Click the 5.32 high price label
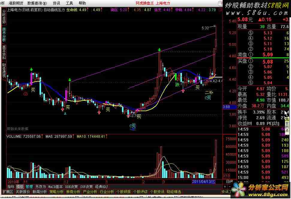The height and width of the screenshot is (199, 291). click(205, 28)
